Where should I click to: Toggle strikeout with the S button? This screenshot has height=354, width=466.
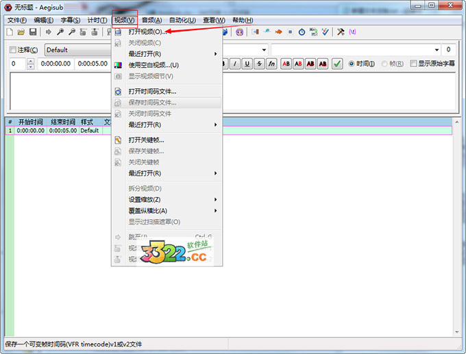259,64
